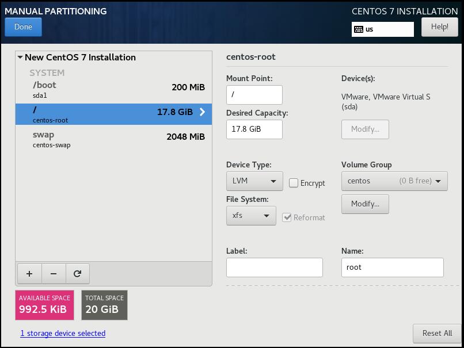The image size is (464, 348).
Task: Collapse the New CentOS 7 Installation tree
Action: [x=20, y=57]
